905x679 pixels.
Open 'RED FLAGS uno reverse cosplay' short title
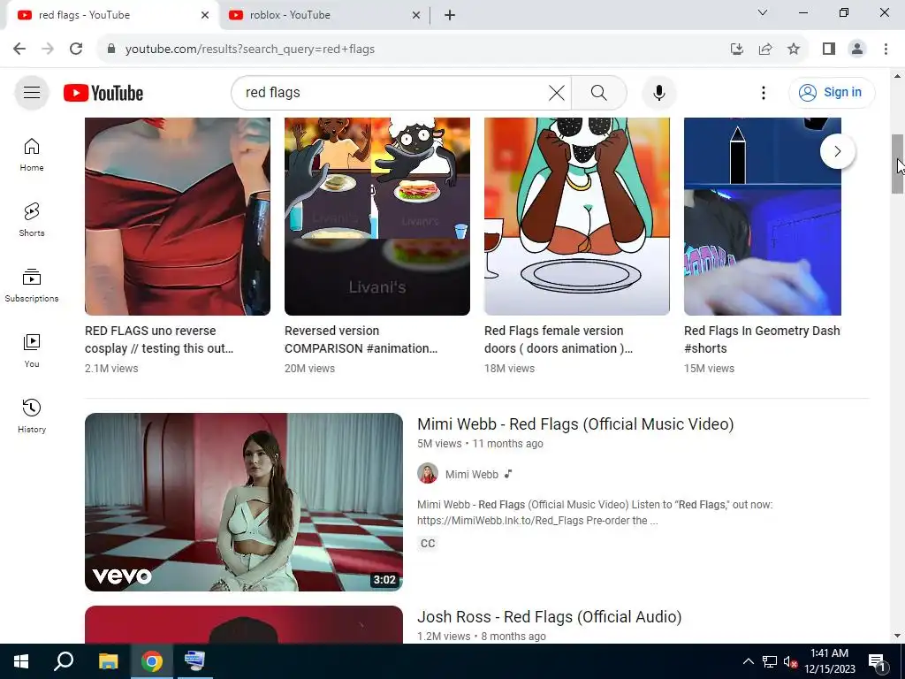pyautogui.click(x=159, y=339)
